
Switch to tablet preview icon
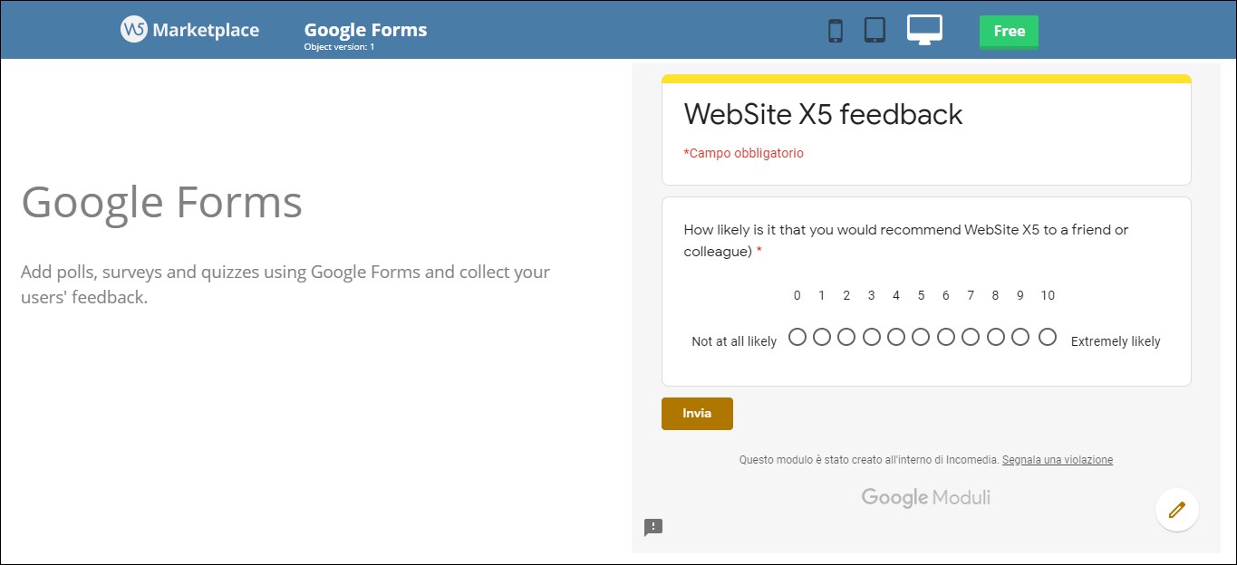tap(875, 30)
